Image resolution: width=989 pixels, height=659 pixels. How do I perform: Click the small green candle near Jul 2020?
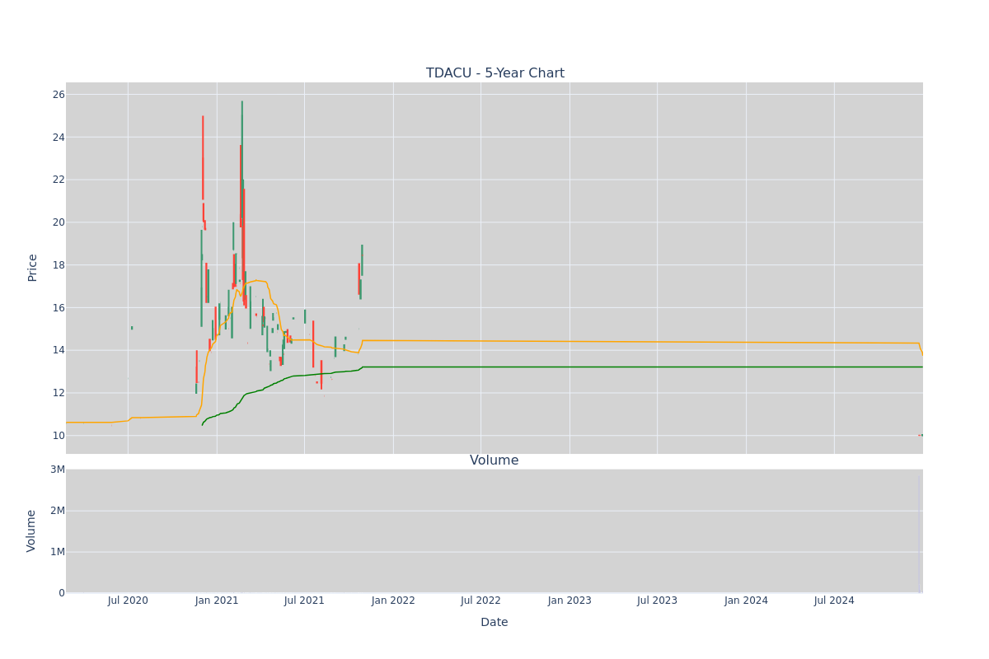point(132,328)
